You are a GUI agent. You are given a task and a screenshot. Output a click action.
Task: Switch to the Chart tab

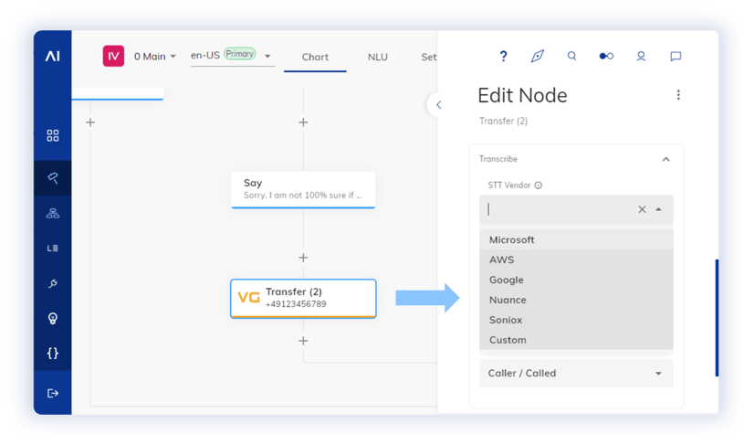(x=315, y=57)
